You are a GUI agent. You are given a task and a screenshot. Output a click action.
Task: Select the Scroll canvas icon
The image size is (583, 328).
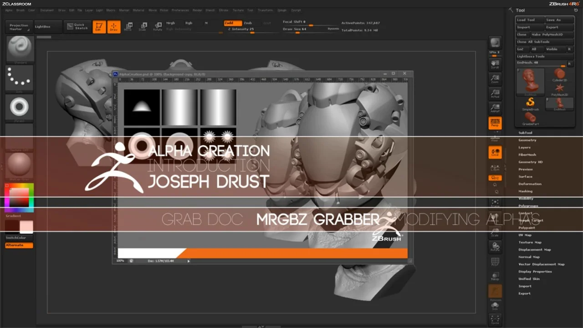coord(495,64)
